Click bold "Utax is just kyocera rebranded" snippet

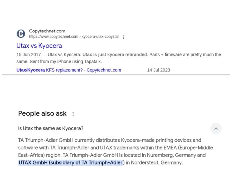115,55
